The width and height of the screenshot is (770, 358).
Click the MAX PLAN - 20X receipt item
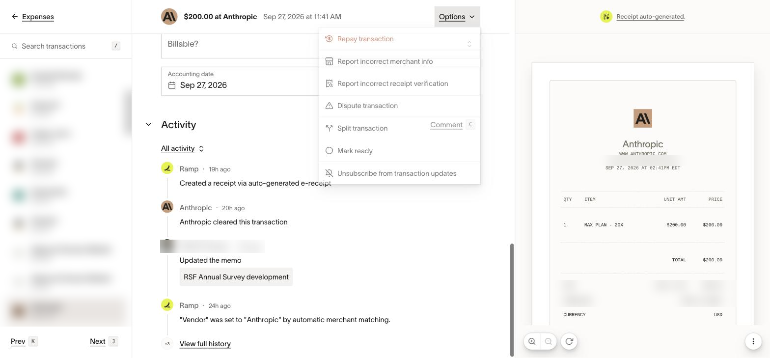point(604,225)
